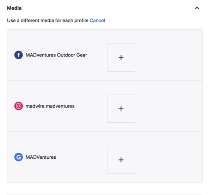Image resolution: width=222 pixels, height=195 pixels.
Task: Select the MADventures Outdoor Gear profile name
Action: (56, 55)
